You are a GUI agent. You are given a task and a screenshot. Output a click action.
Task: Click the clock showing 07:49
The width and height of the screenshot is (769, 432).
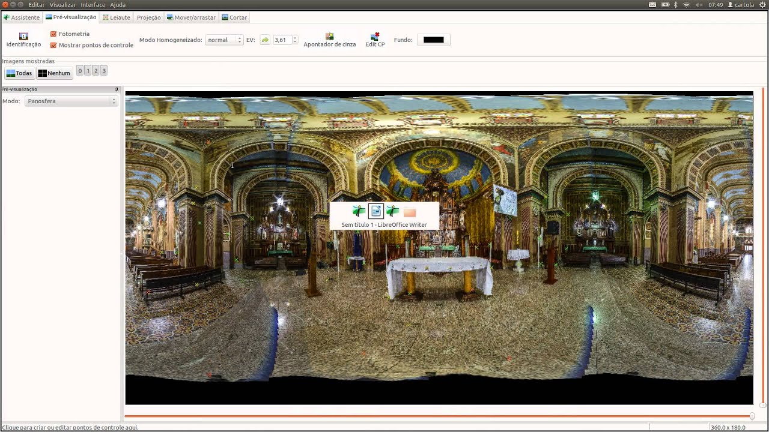(716, 5)
